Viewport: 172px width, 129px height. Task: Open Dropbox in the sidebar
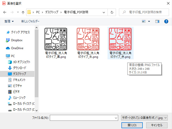(16, 40)
